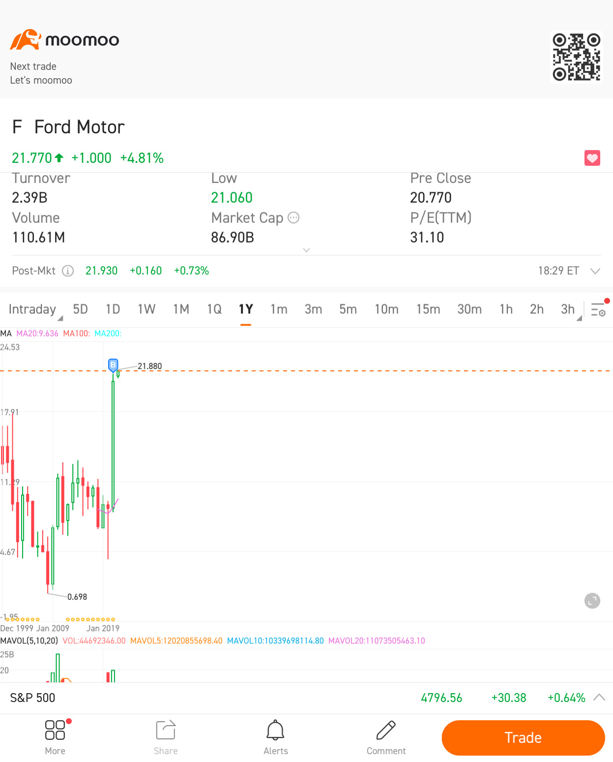Switch to 30m minute interval

pyautogui.click(x=469, y=309)
